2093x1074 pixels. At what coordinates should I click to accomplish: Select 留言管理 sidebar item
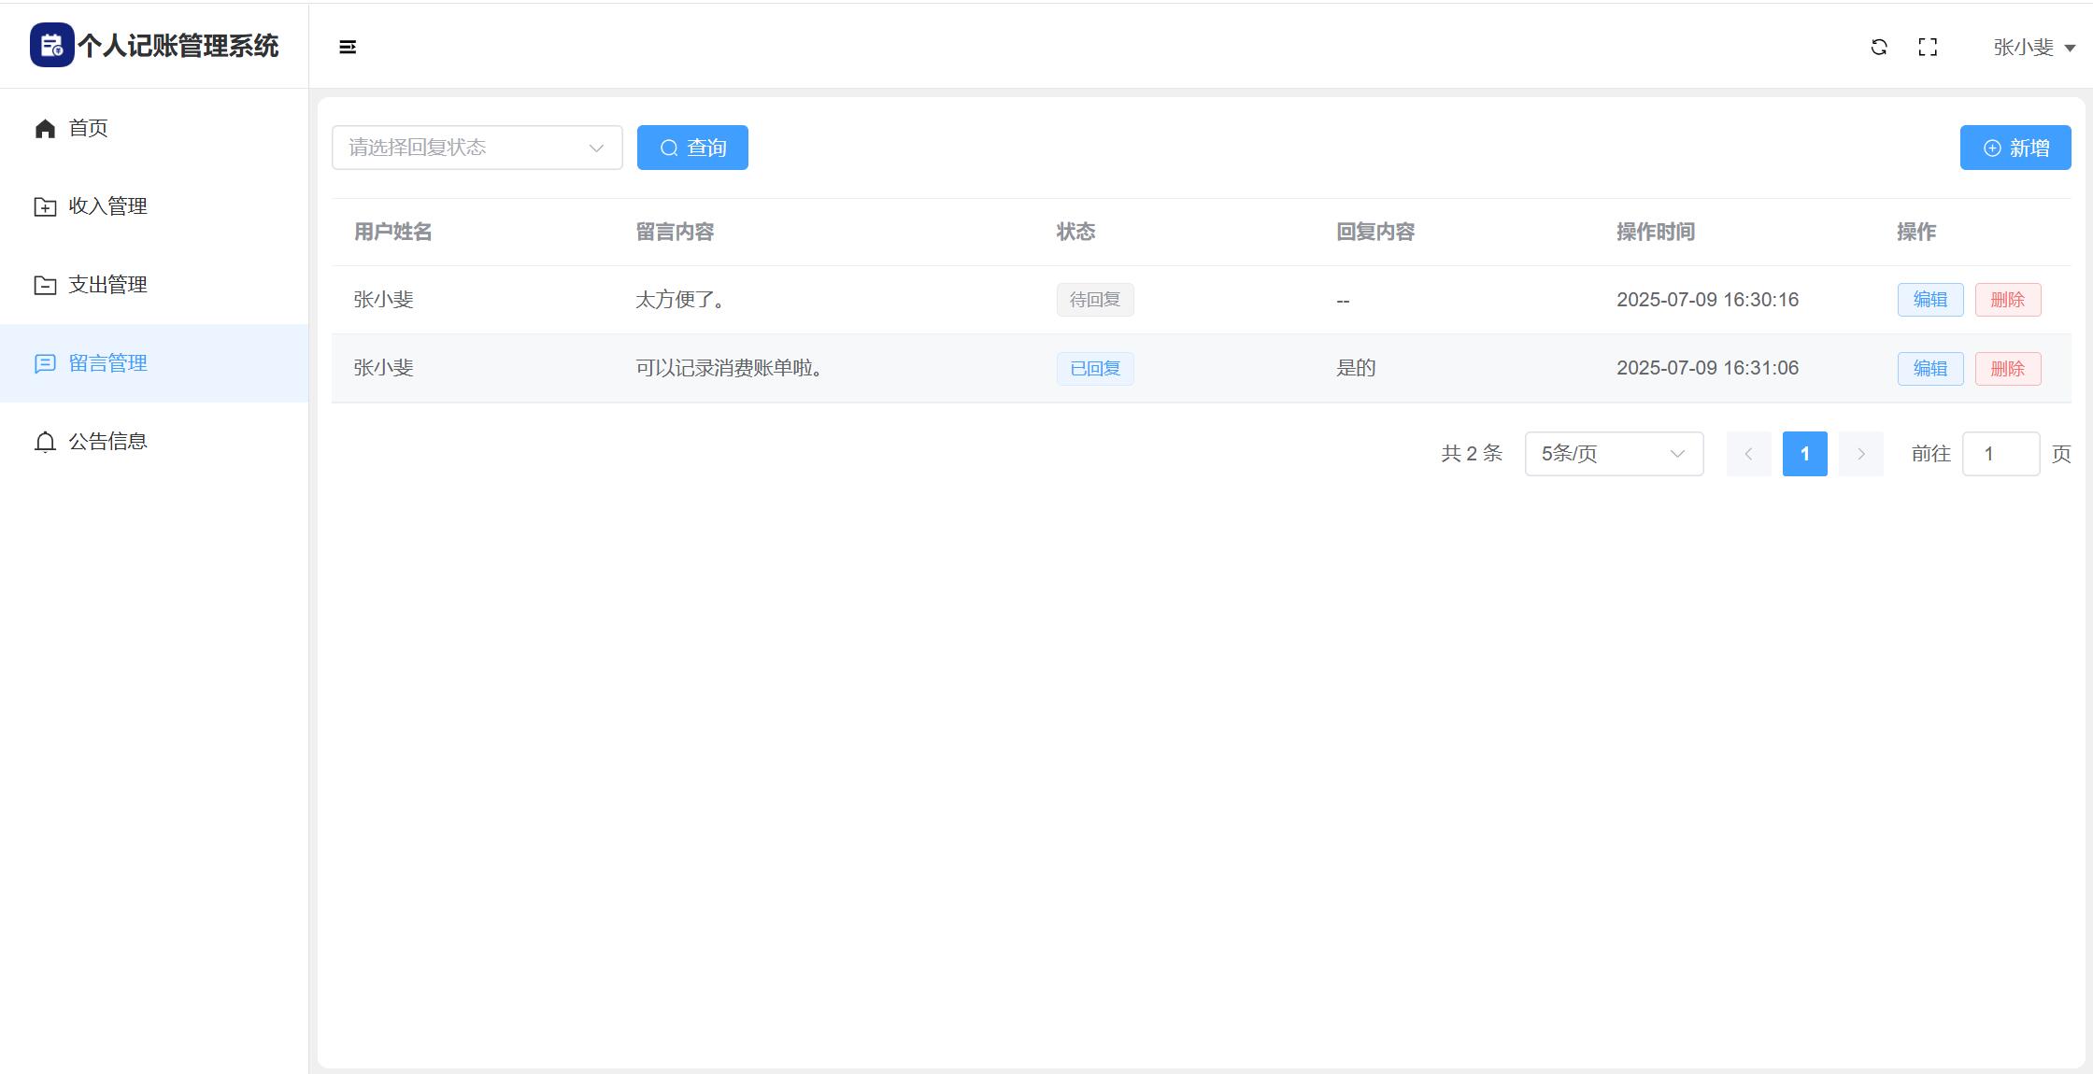click(x=107, y=363)
